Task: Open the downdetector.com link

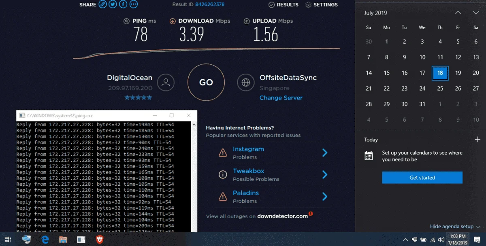Action: (x=283, y=216)
